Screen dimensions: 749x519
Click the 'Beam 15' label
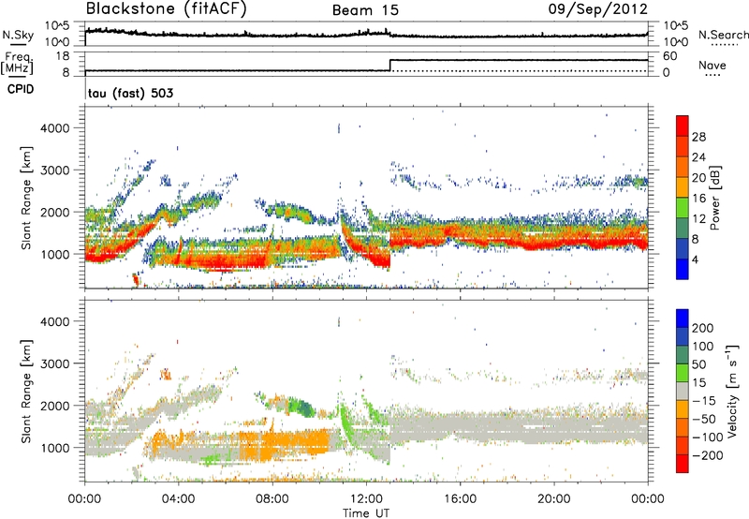(x=365, y=10)
